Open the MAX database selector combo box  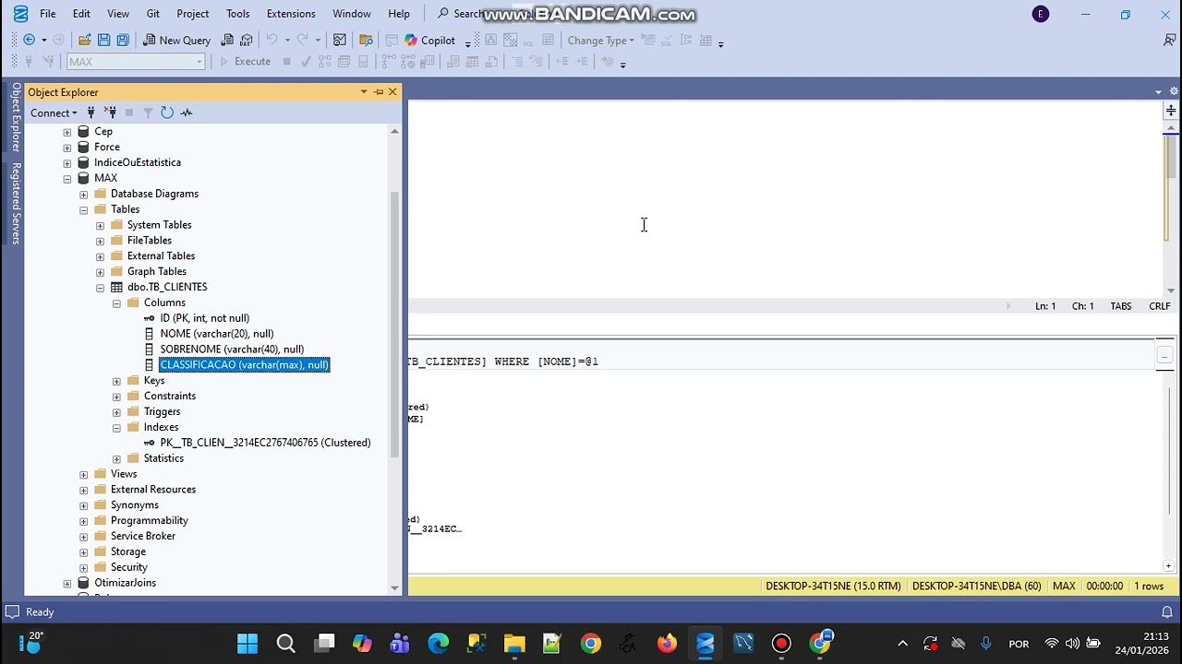(136, 62)
